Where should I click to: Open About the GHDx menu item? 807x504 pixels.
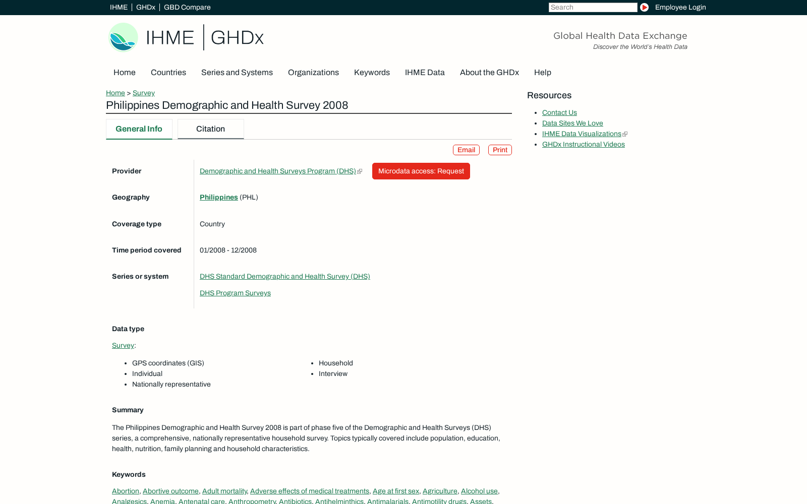[x=489, y=73]
